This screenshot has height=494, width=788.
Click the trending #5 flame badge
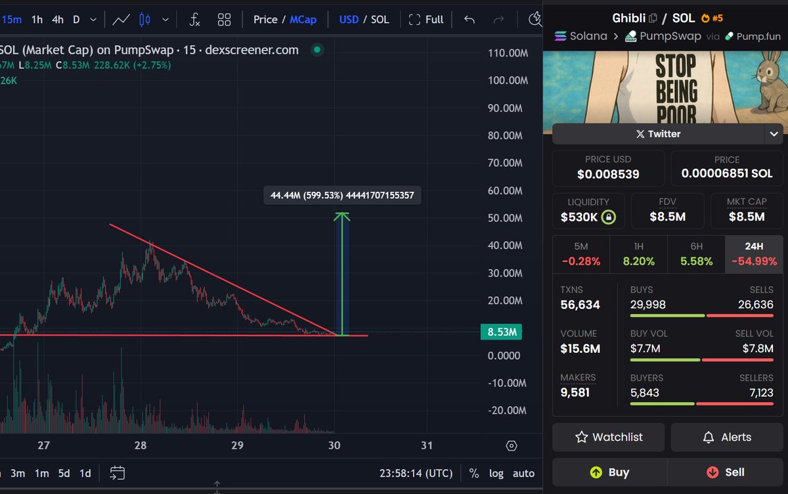[712, 18]
